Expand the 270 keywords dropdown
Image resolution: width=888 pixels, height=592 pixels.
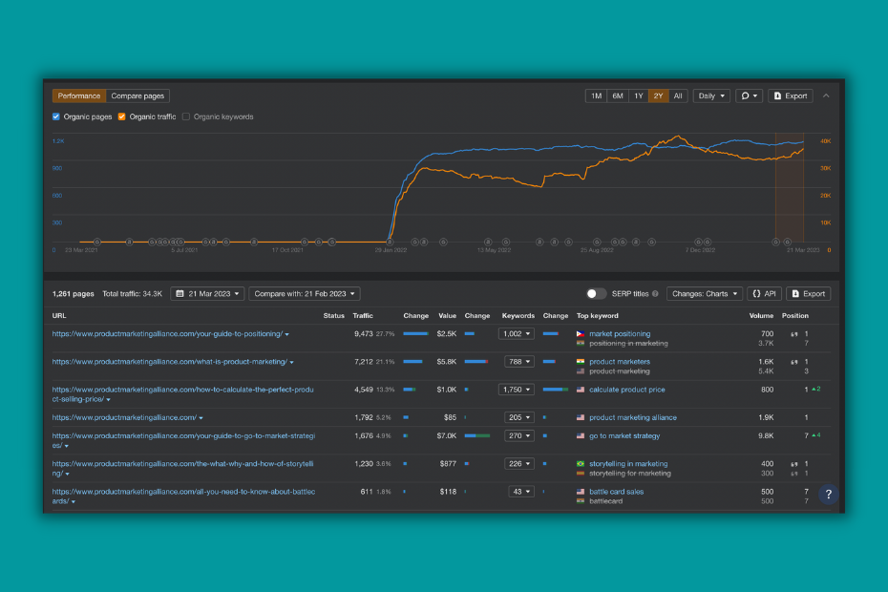pyautogui.click(x=518, y=435)
